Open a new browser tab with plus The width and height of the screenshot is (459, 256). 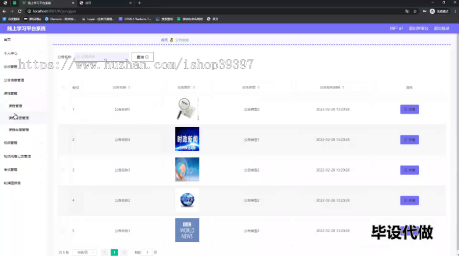tap(140, 3)
